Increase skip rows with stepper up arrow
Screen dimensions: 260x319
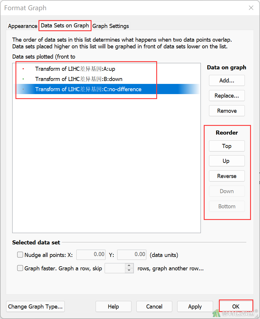(129, 265)
